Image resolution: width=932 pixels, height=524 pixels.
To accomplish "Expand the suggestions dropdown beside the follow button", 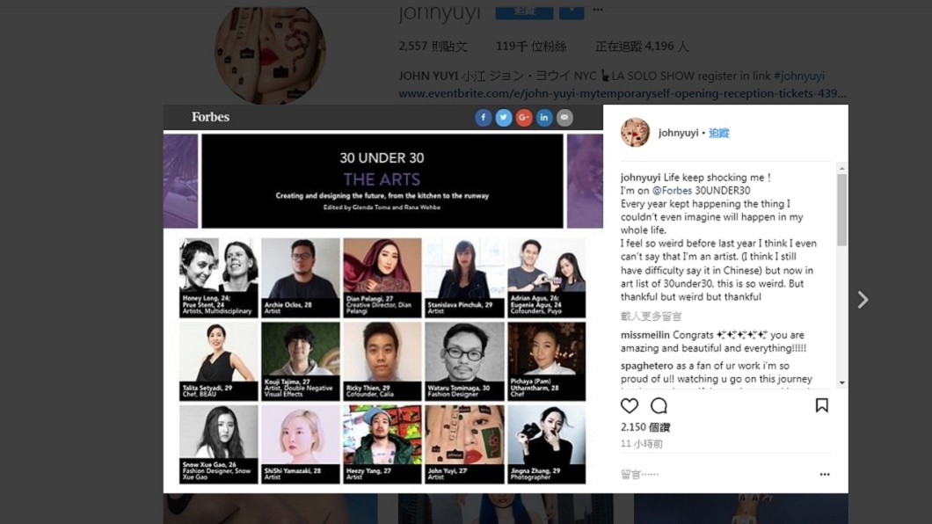I will (x=572, y=12).
